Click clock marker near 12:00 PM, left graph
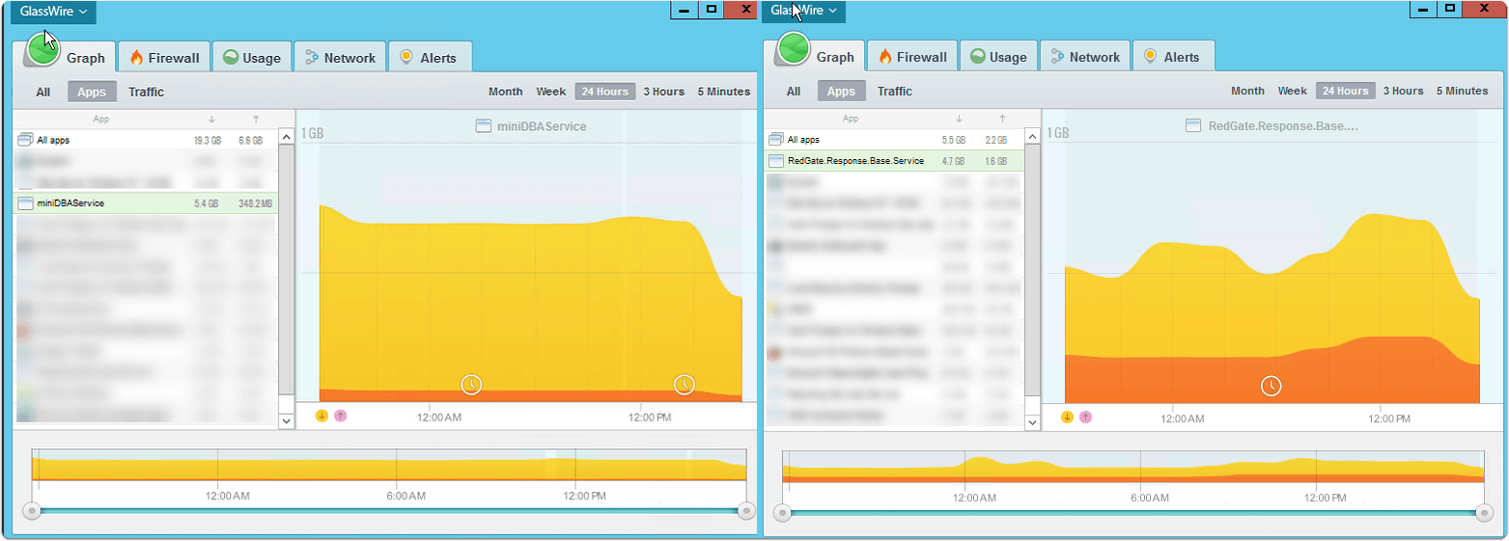Image resolution: width=1509 pixels, height=541 pixels. (684, 385)
